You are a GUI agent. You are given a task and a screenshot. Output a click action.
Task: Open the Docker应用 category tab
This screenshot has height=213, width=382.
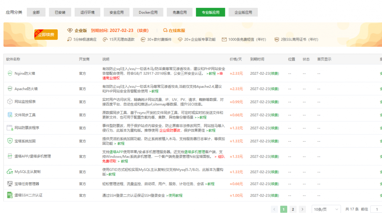pyautogui.click(x=148, y=12)
